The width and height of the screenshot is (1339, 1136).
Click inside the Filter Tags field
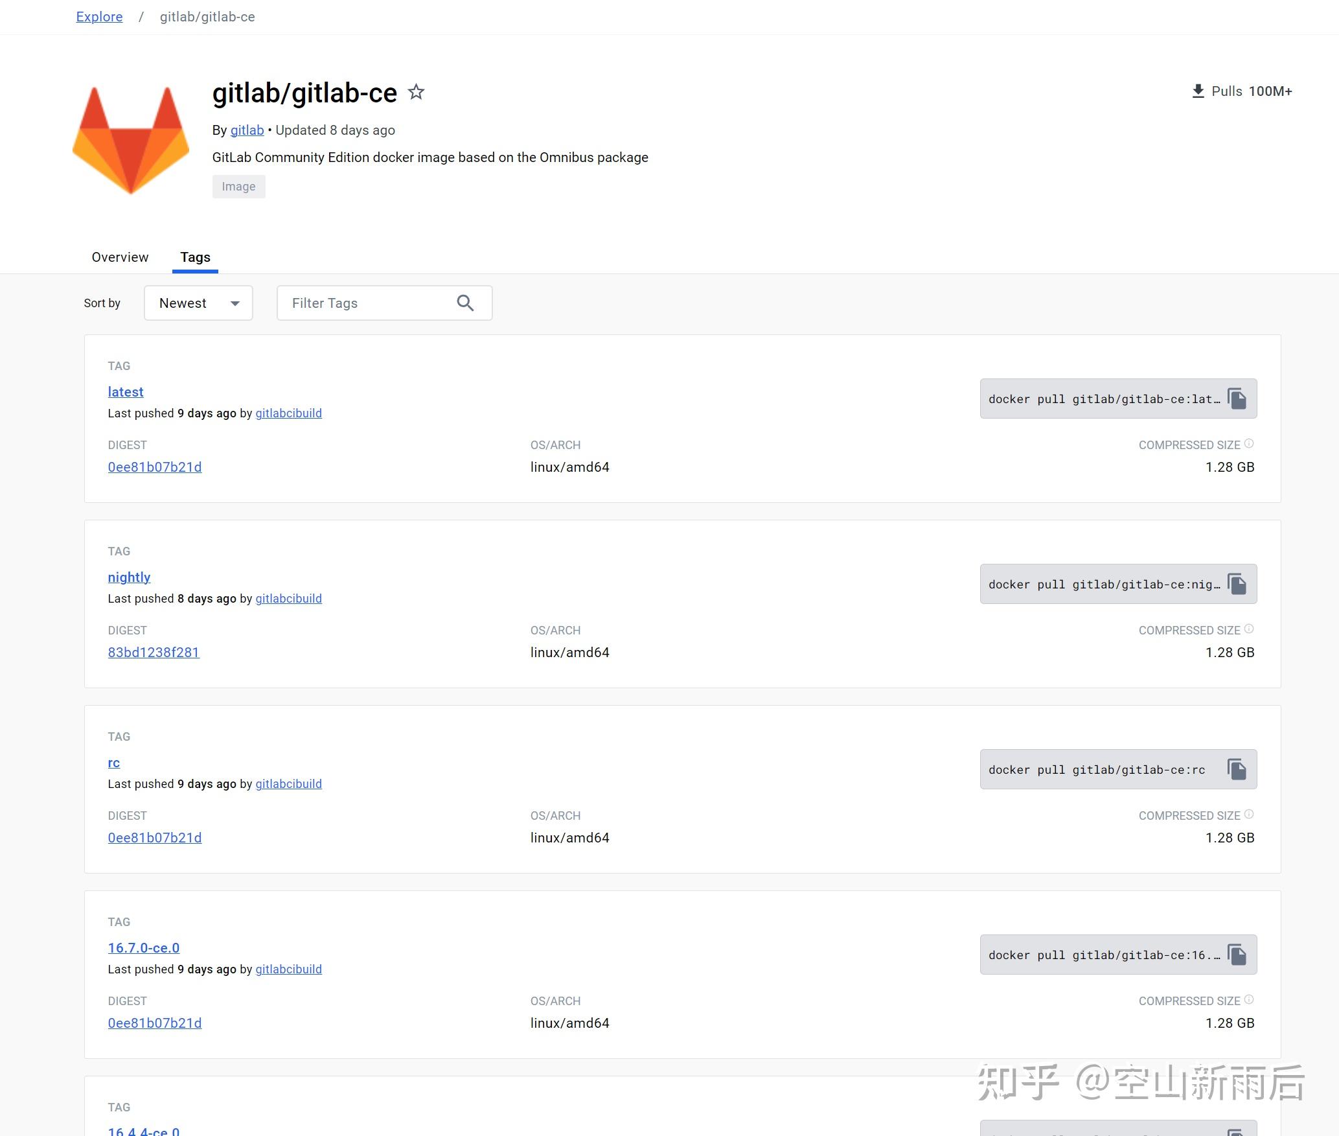[363, 303]
